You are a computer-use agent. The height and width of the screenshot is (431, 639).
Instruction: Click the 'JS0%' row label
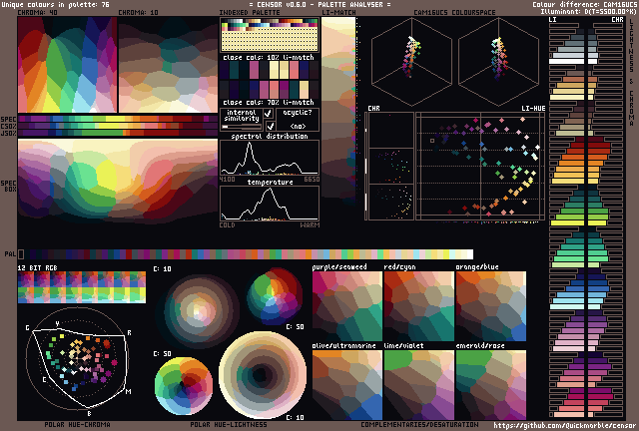[x=8, y=133]
